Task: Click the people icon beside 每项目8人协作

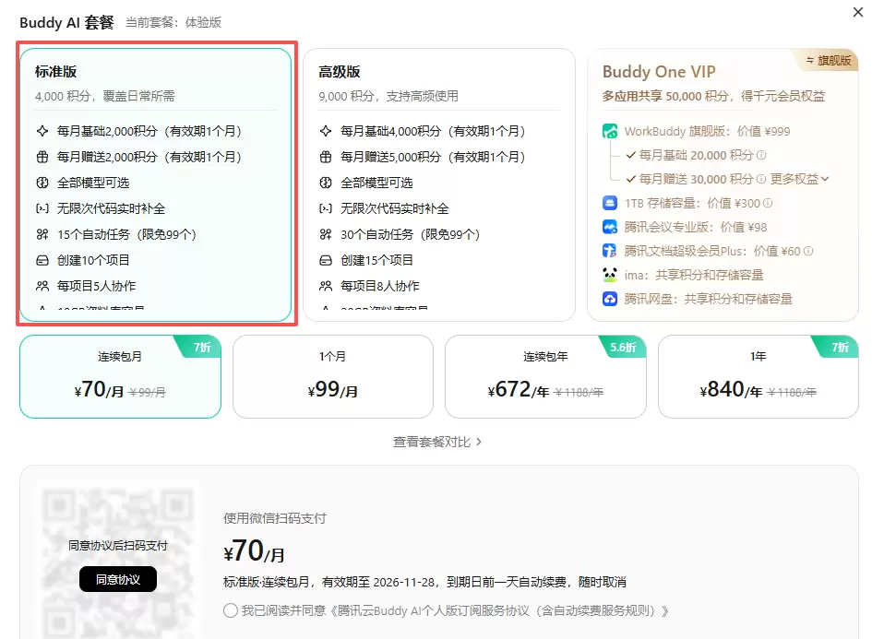Action: tap(326, 286)
